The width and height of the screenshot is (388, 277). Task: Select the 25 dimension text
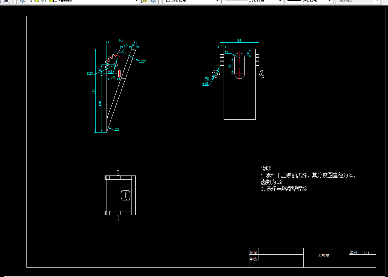126,45
